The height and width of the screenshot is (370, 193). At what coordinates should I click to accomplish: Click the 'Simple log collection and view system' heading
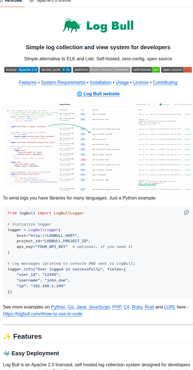(x=98, y=47)
